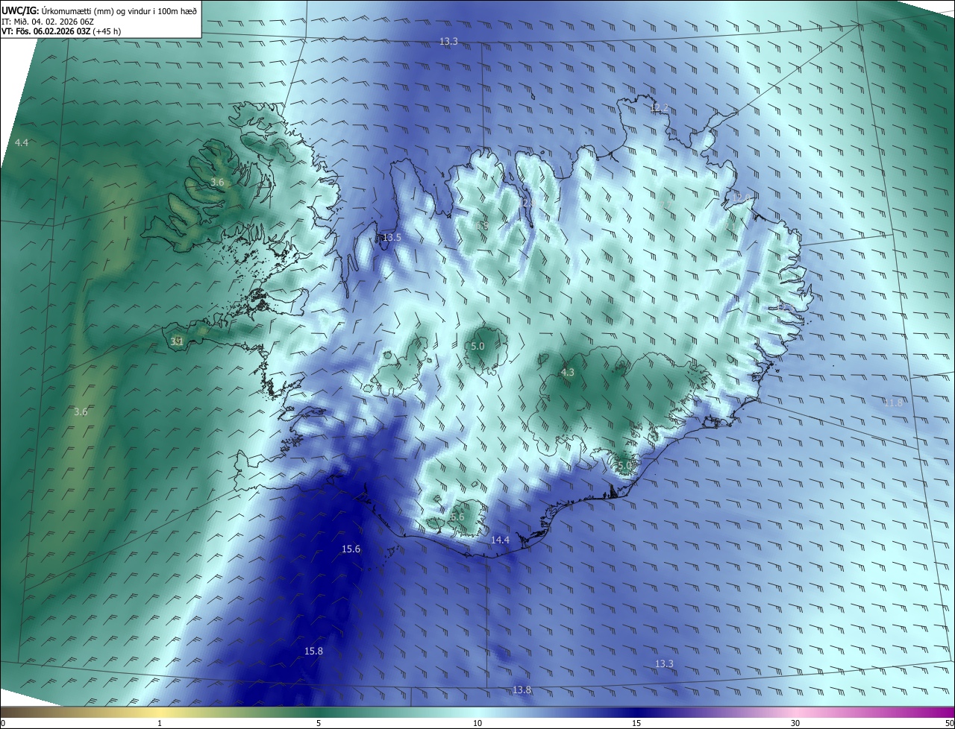
Task: Click the 50 tick on the colour scale
Action: point(949,724)
